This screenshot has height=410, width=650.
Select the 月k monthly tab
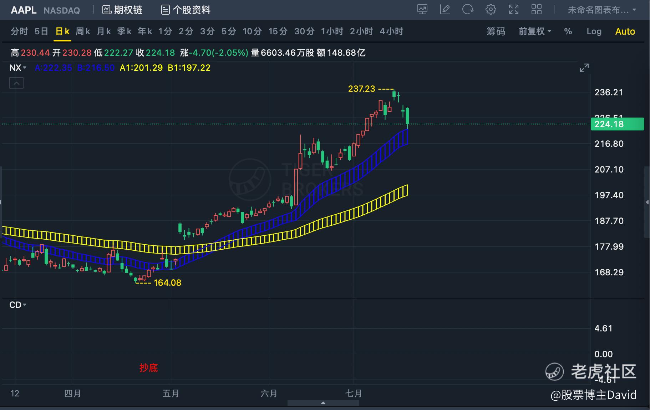pos(104,31)
